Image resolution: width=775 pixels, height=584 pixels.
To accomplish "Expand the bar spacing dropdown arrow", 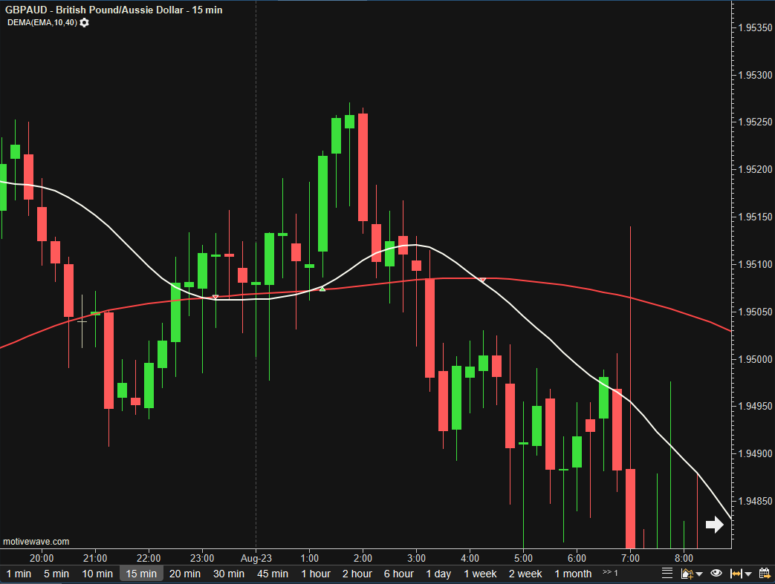I will click(748, 574).
